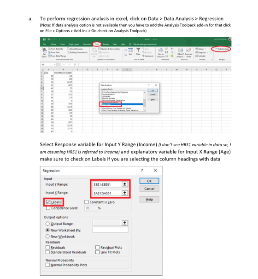
Task: Check the Residuals checkbox
Action: click(47, 247)
